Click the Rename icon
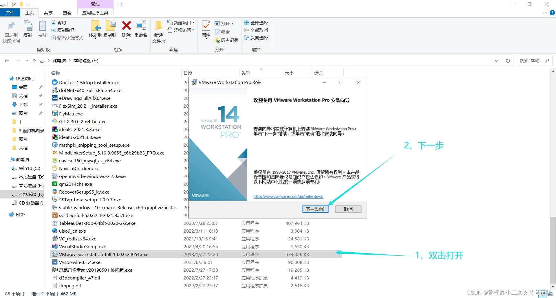 (141, 25)
